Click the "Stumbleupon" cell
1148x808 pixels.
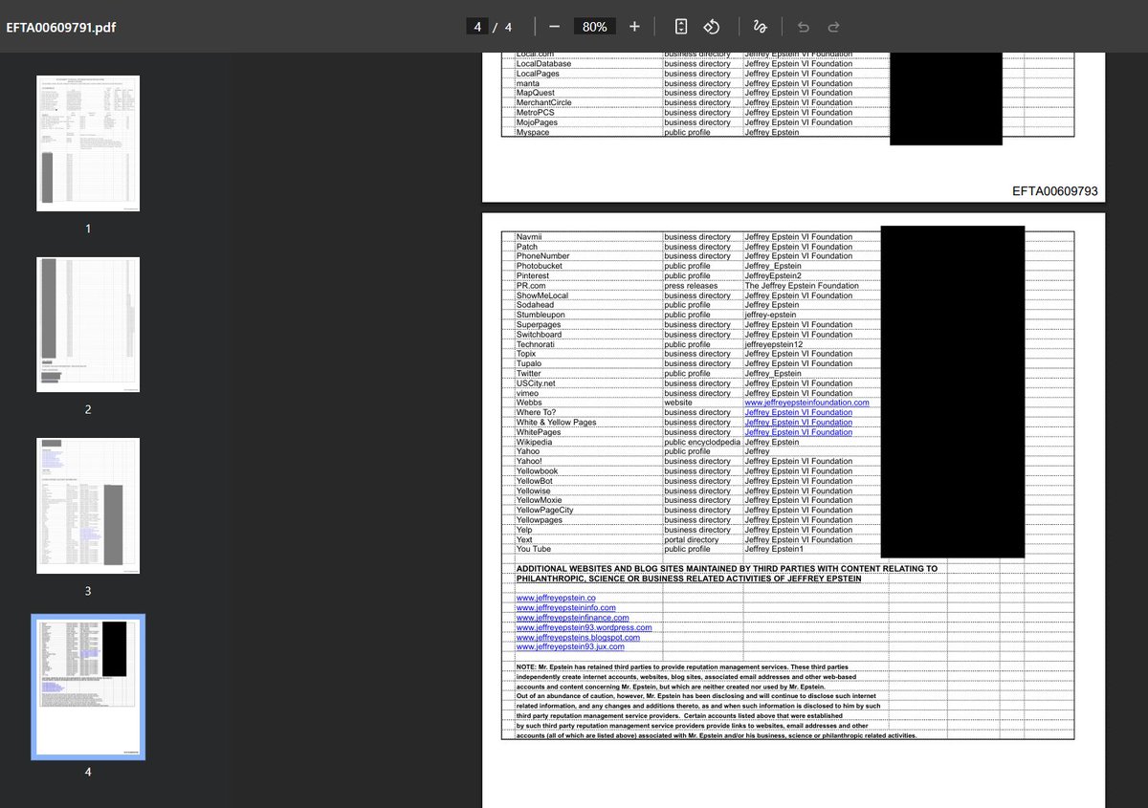pos(541,314)
